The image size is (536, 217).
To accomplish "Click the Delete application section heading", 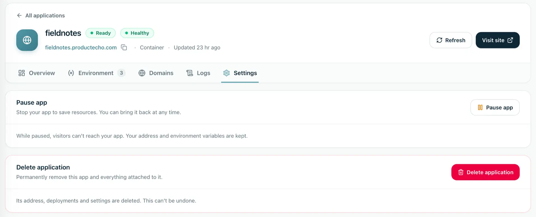I will pos(43,167).
